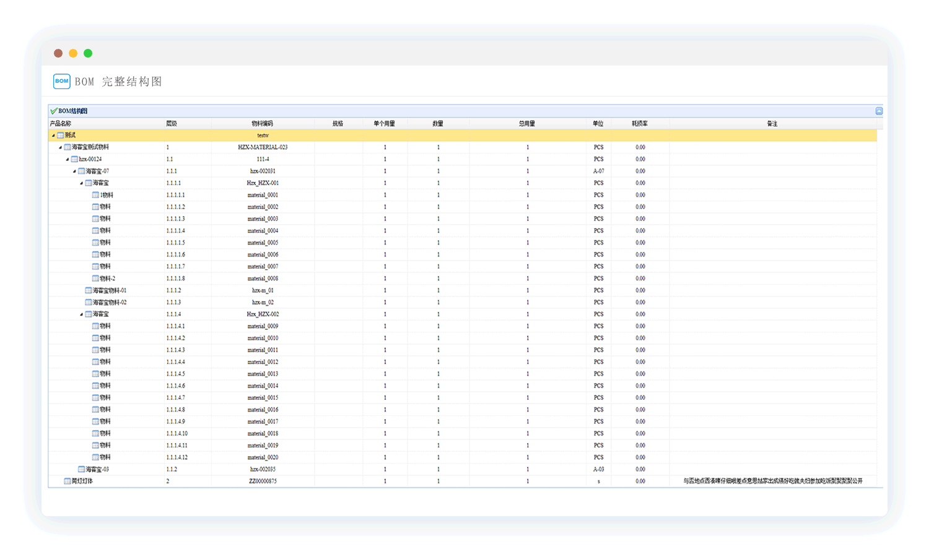
Task: Collapse the root 测试 tree node
Action: (x=53, y=135)
